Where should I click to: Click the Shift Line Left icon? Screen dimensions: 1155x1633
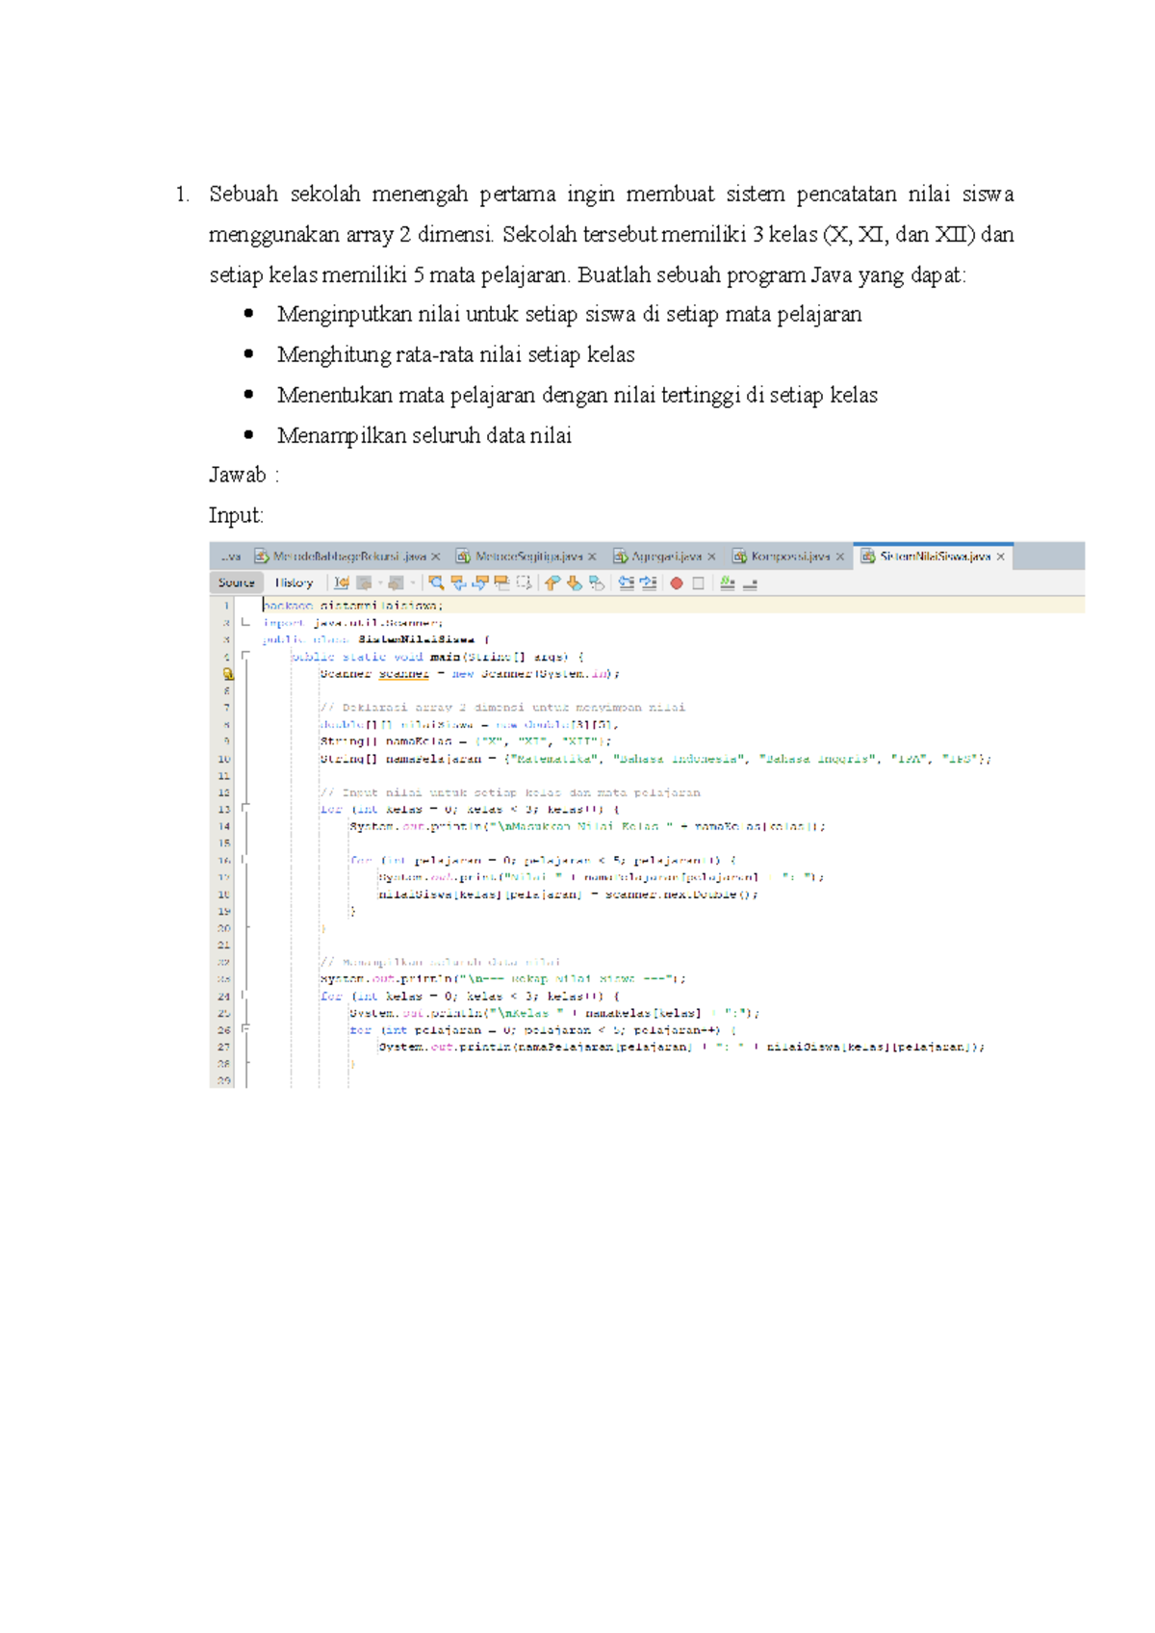tap(626, 583)
